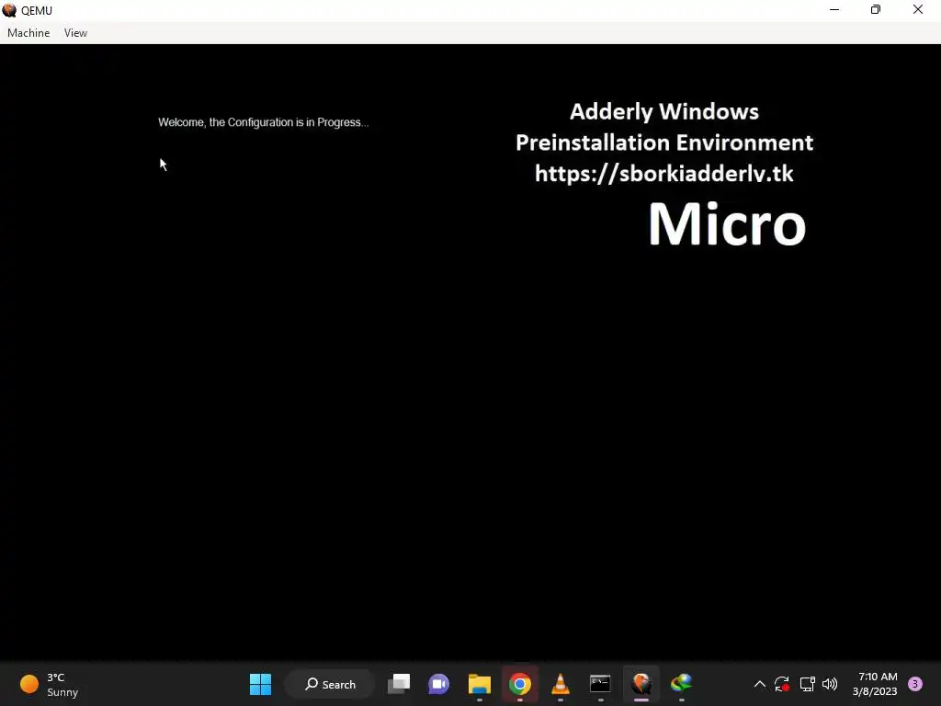Open VLC media player from taskbar
941x706 pixels.
[560, 684]
